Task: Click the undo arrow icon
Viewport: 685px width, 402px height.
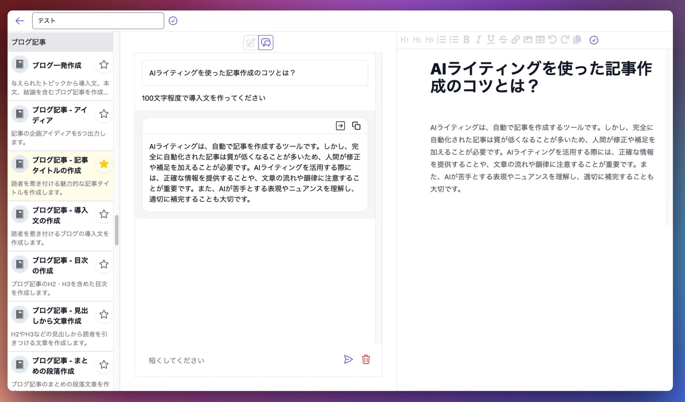Action: click(x=552, y=40)
